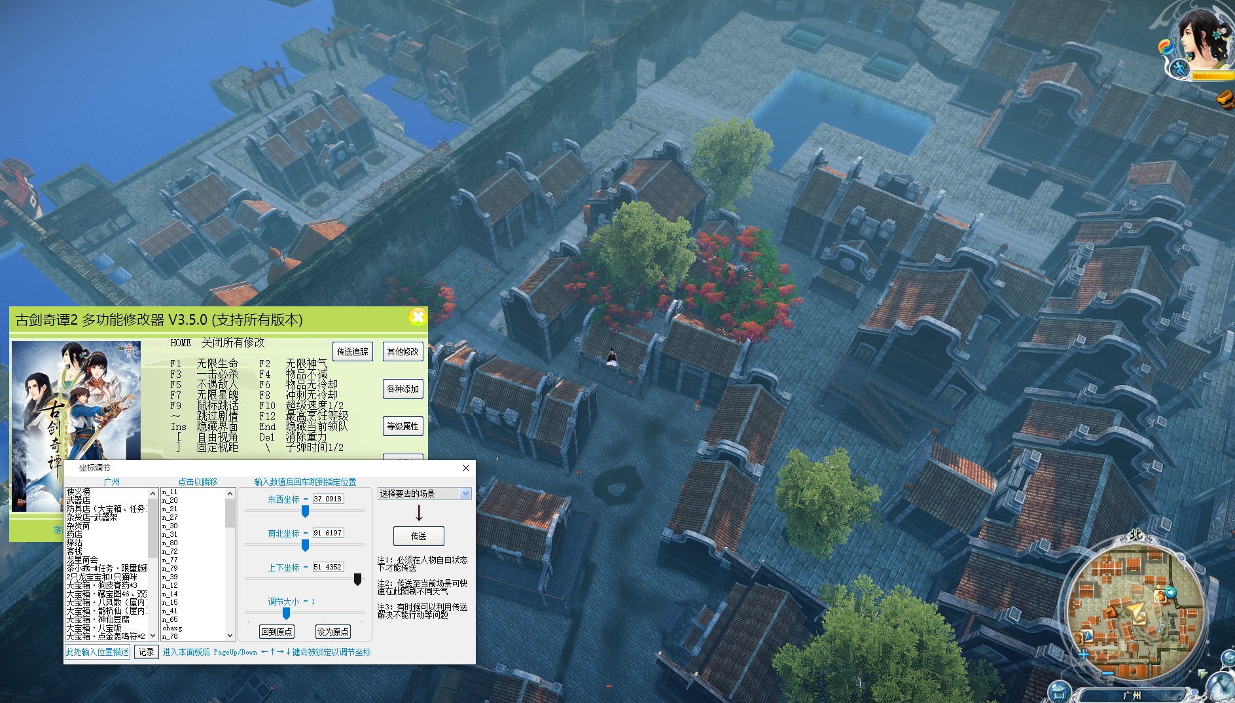
Task: Select n_80 in teleport list
Action: (170, 543)
